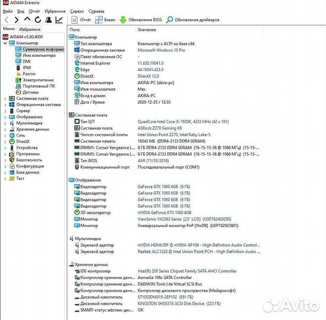
Task: Open KINGSTON SHSS37A disk device link
Action: (x=179, y=304)
